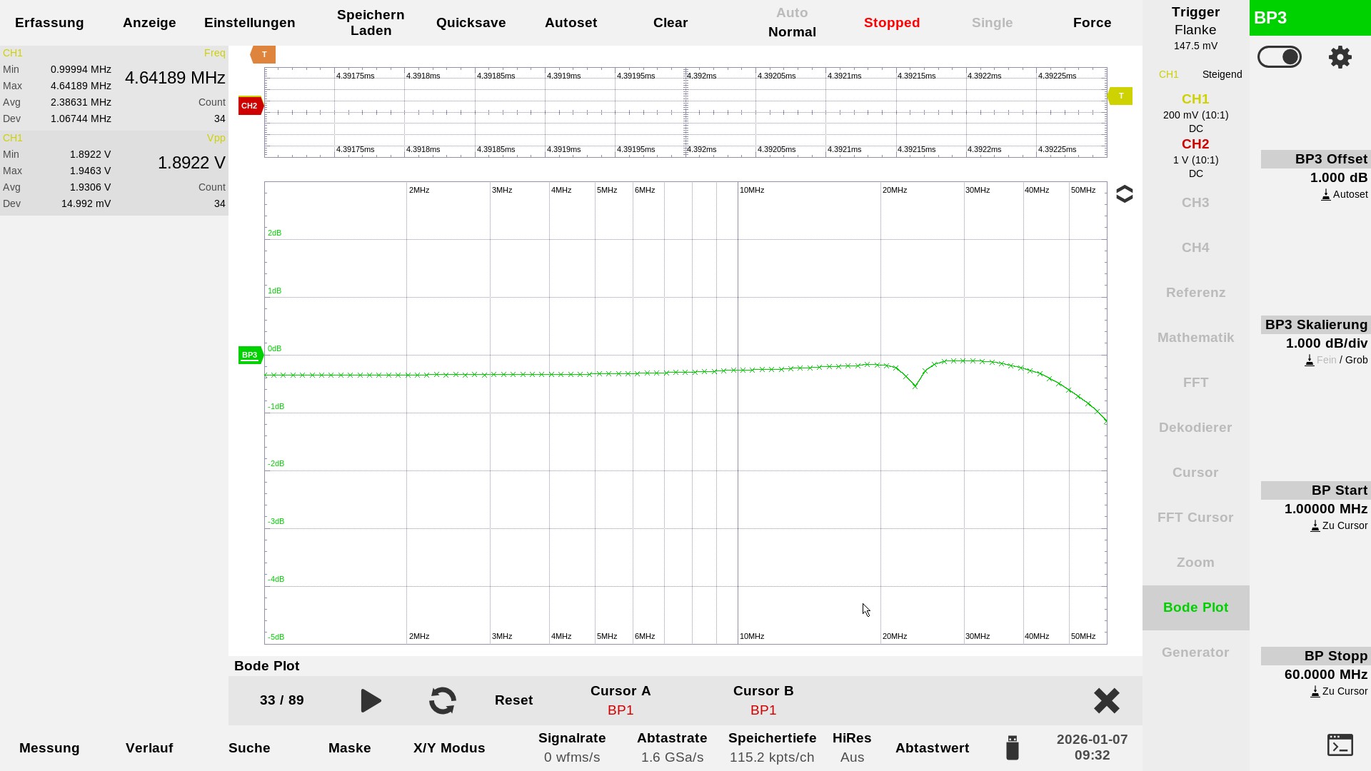Select the red CH2 channel marker
The image size is (1371, 771).
(250, 106)
